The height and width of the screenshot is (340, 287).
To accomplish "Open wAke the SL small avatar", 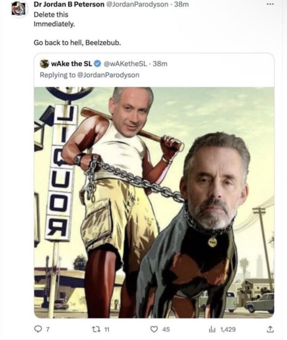I will tap(45, 64).
